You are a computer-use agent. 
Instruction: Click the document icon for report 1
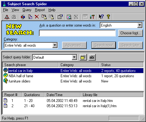pyautogui.click(x=6, y=100)
